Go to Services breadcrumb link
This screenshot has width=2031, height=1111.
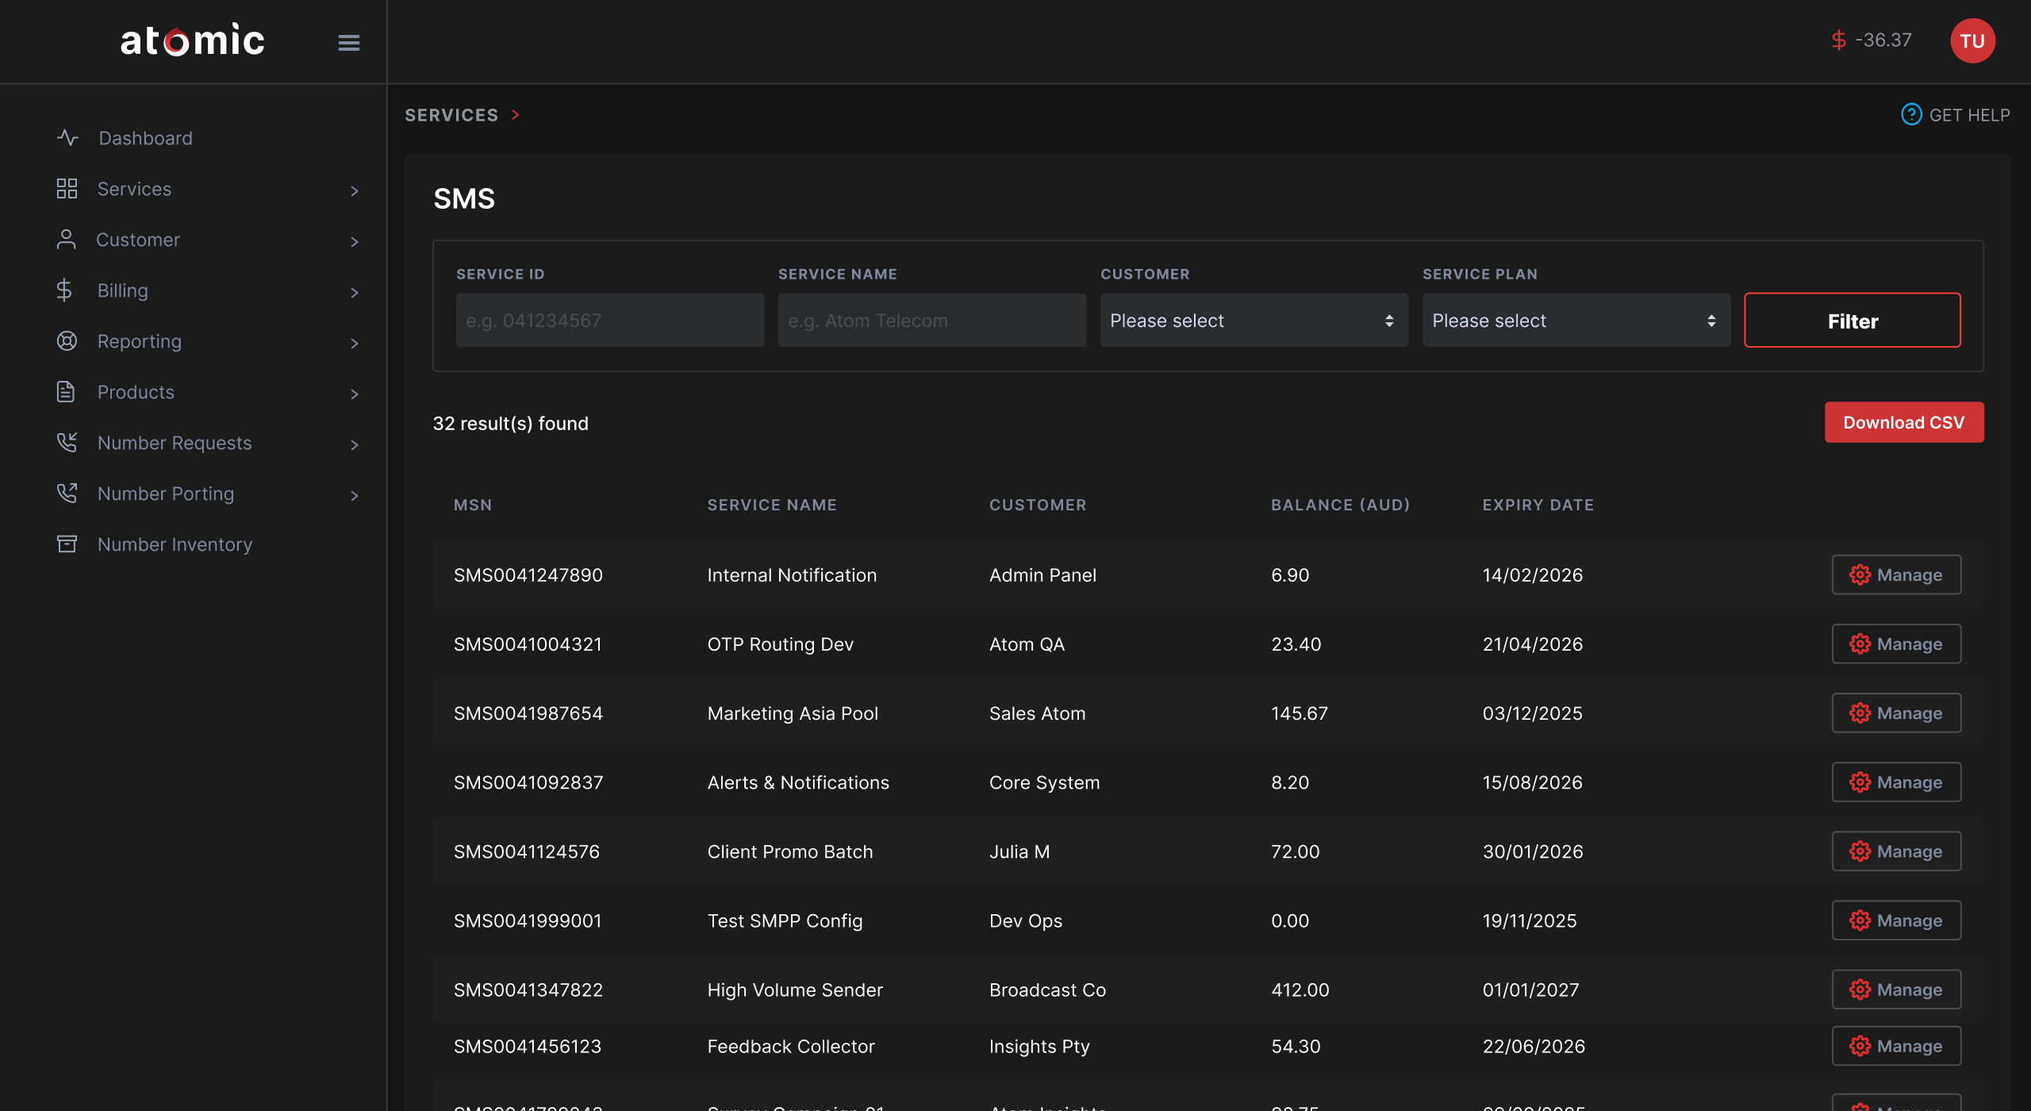point(451,115)
